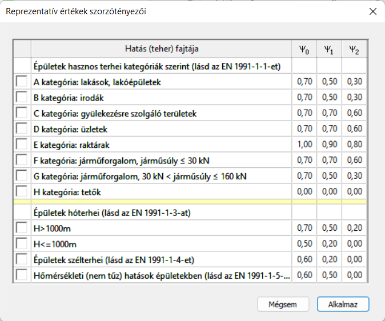The image size is (385, 321).
Task: Select the Épületek szélterhei checkbox
Action: (x=22, y=259)
